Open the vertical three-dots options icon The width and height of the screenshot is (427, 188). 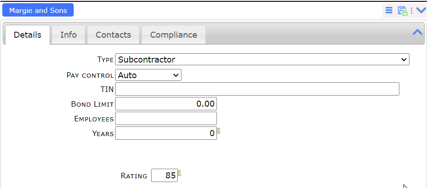(411, 10)
